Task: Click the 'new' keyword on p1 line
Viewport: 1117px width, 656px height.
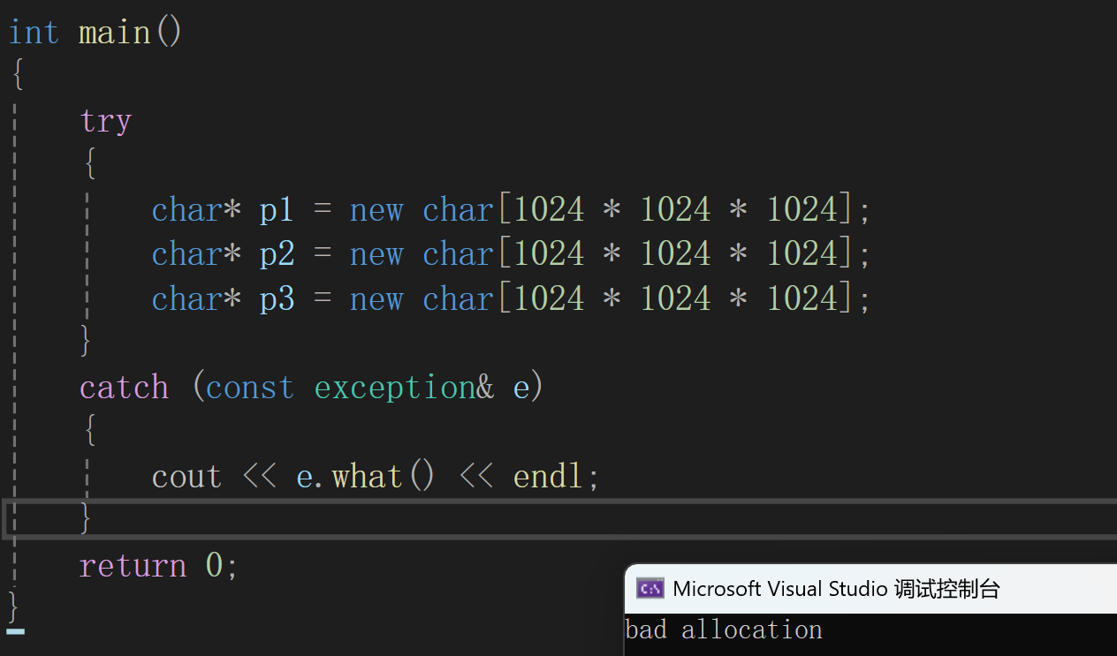Action: [376, 210]
